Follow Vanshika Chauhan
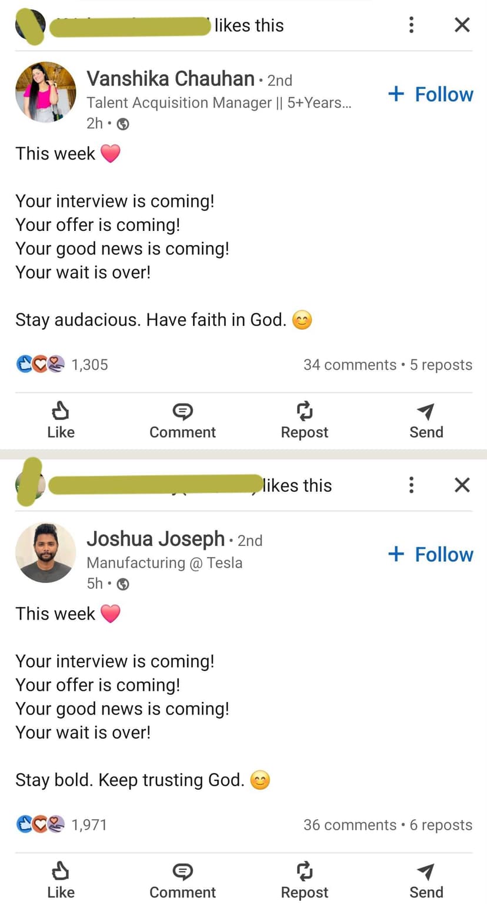 pyautogui.click(x=431, y=94)
